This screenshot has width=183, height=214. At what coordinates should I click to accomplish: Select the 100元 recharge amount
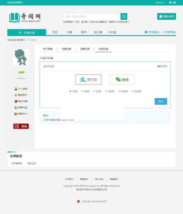106,91
